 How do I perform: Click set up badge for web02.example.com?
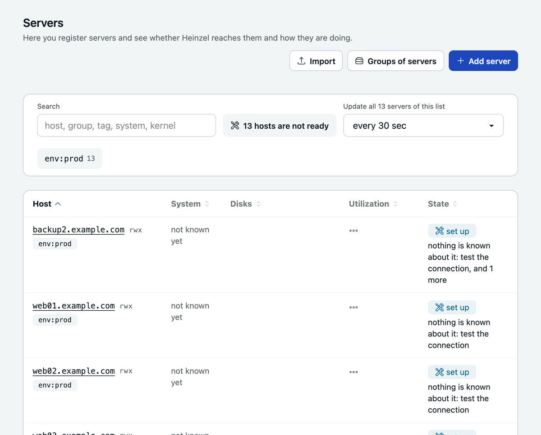[x=452, y=372]
